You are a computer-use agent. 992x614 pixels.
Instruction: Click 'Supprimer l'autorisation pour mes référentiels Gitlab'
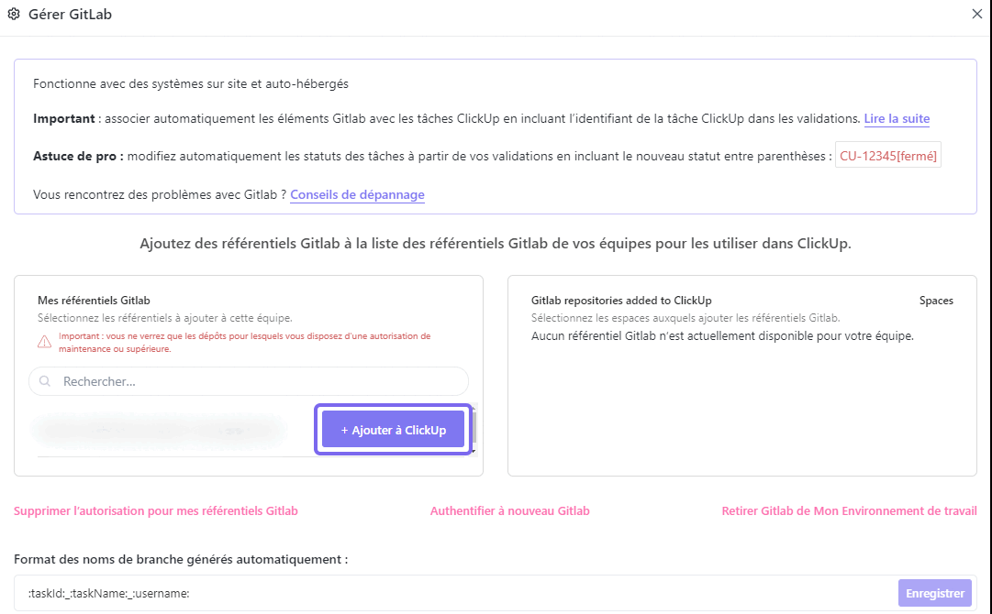pos(155,510)
